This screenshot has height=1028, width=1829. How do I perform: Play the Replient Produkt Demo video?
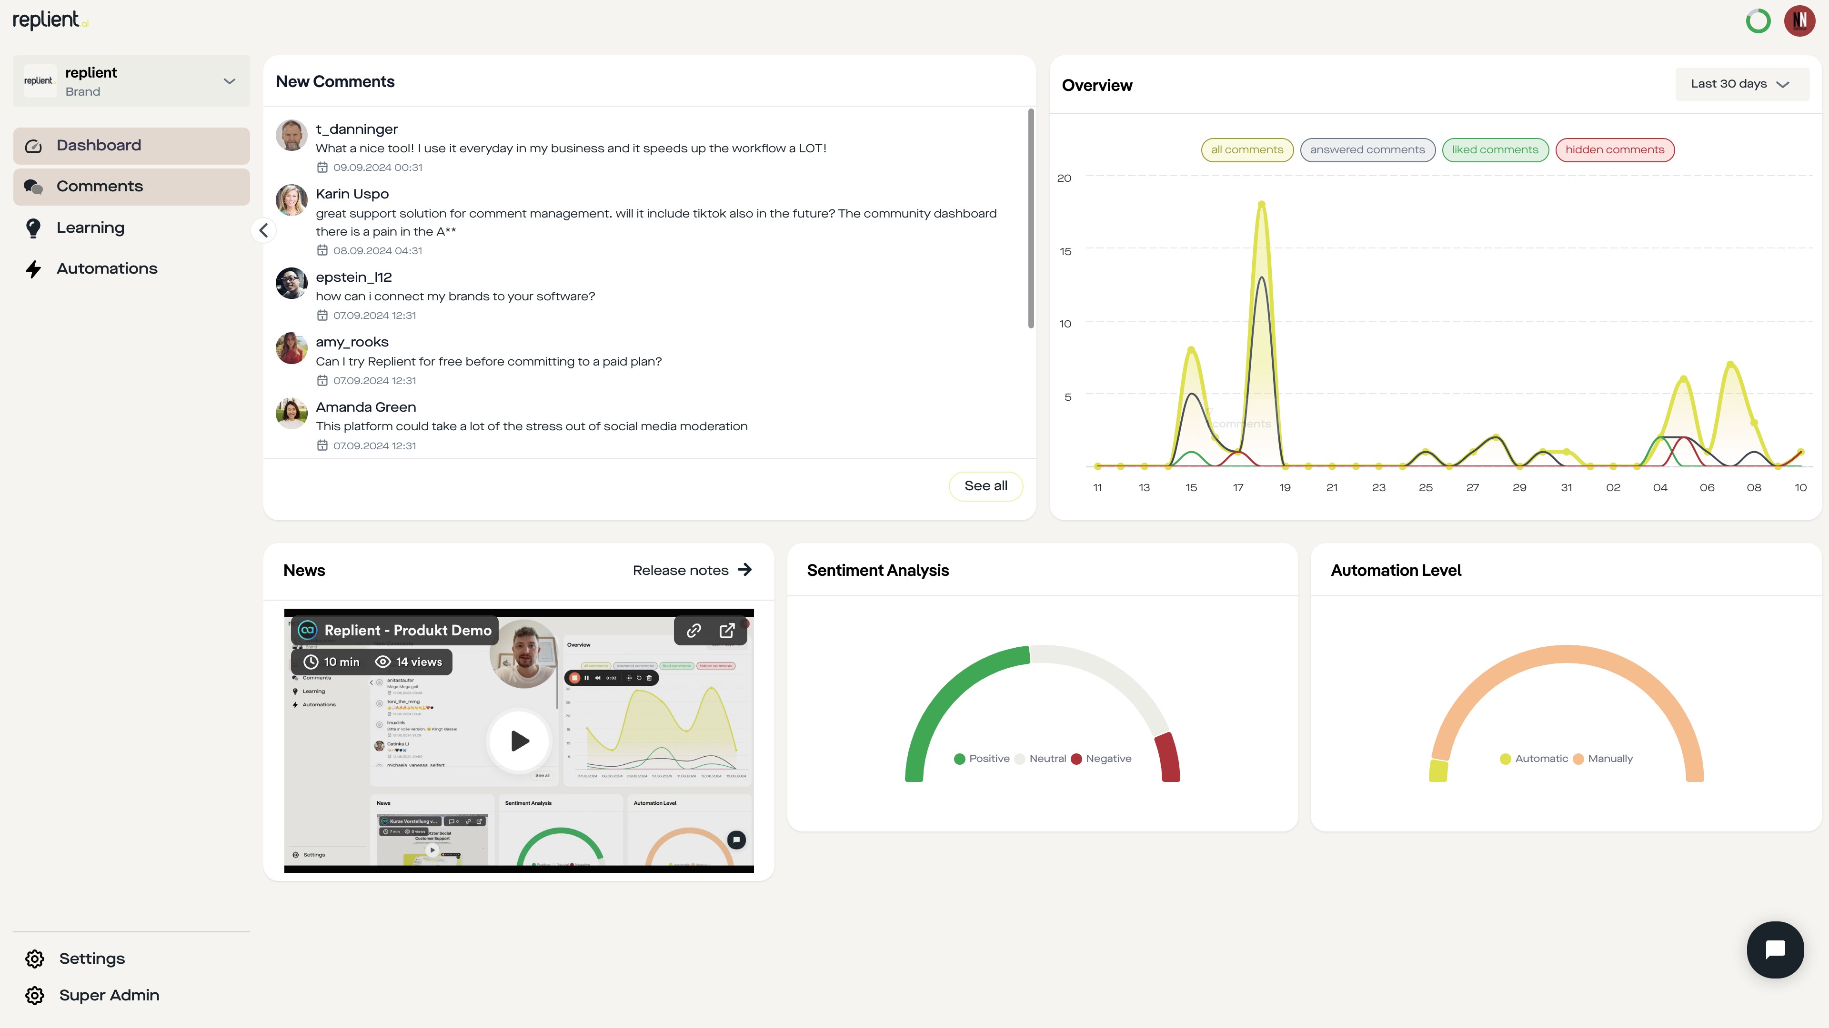(x=520, y=741)
